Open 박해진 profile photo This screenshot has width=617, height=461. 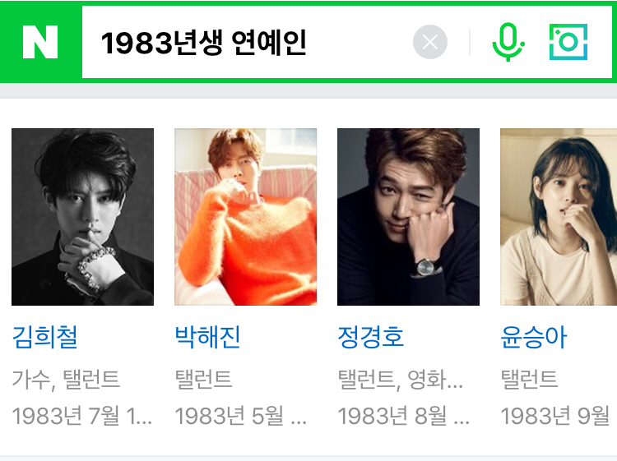click(x=245, y=217)
